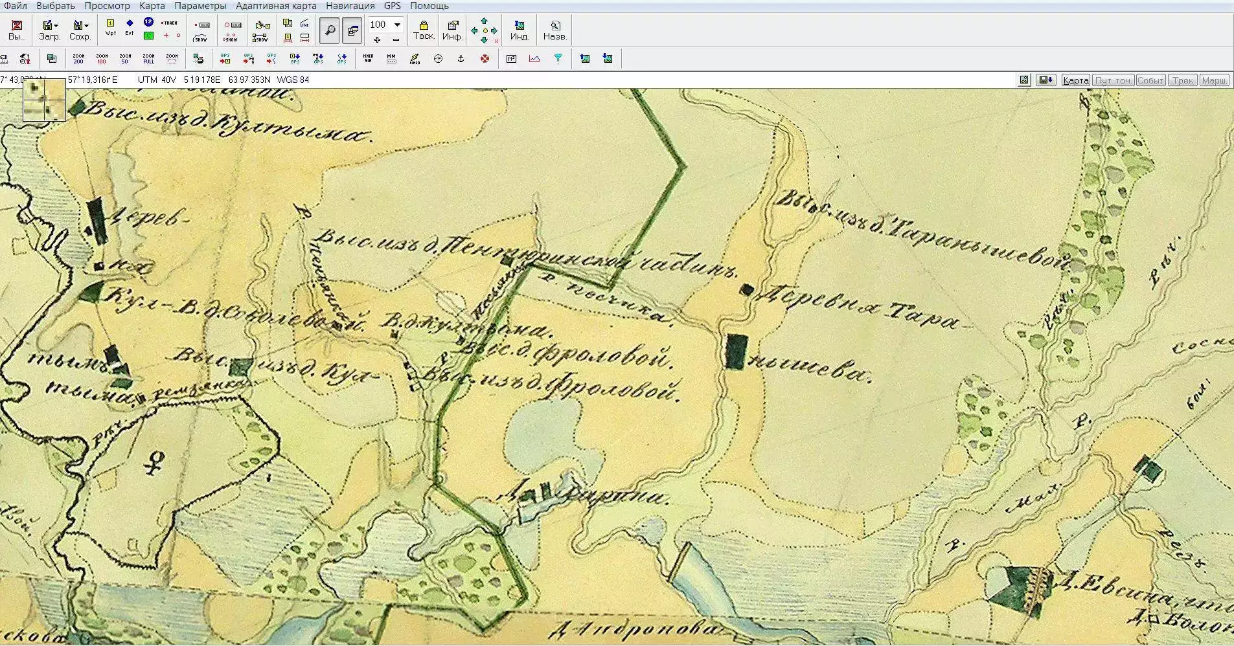
Task: Click the left arrow map scroll icon
Action: click(474, 30)
